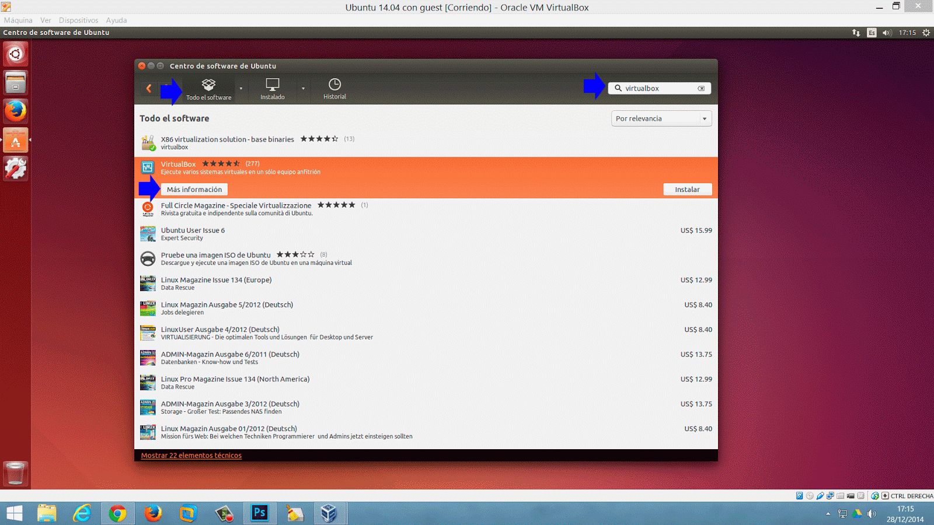The height and width of the screenshot is (525, 934).
Task: Open the Instalado monitor icon
Action: pyautogui.click(x=271, y=85)
